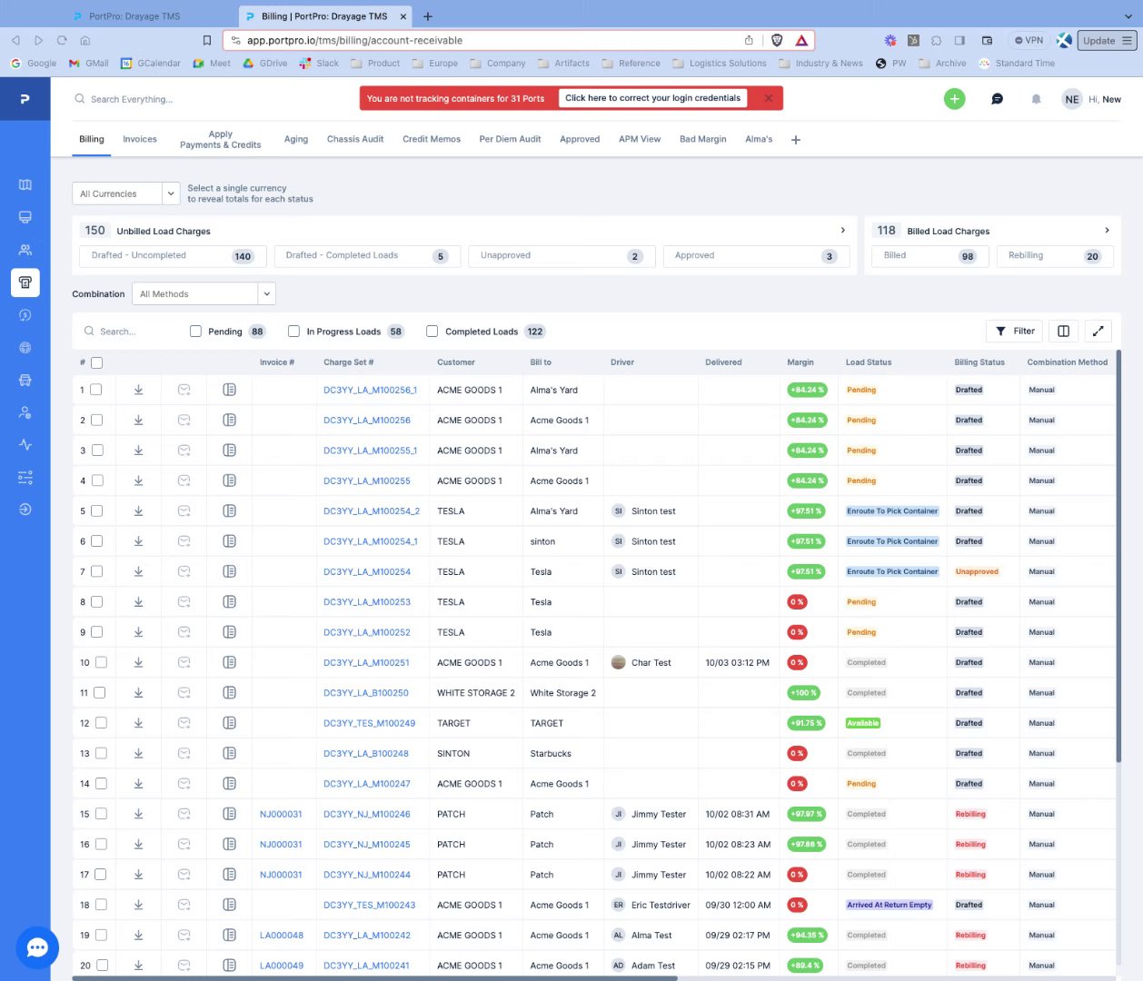Switch to the Per Diem Audit tab
Image resolution: width=1143 pixels, height=981 pixels.
(x=510, y=139)
